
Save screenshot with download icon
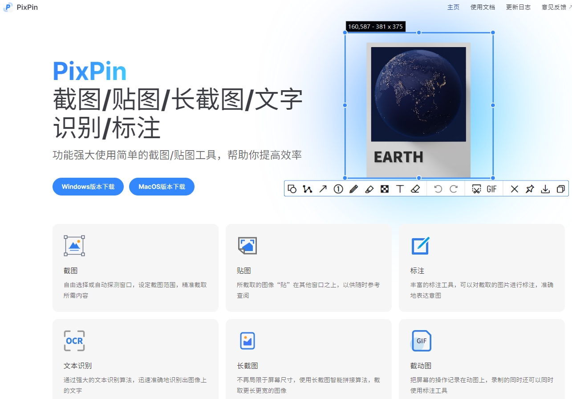pos(545,189)
